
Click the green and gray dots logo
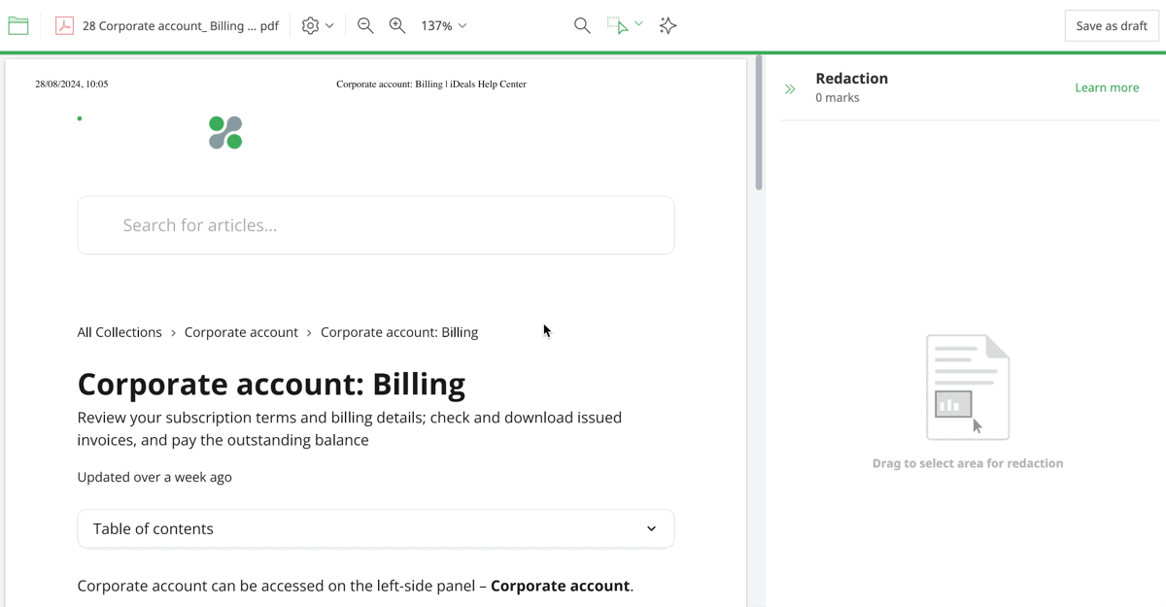tap(225, 132)
